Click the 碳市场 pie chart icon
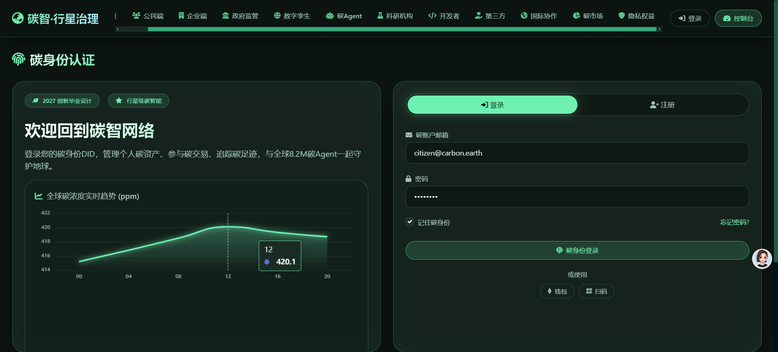Viewport: 778px width, 352px height. [x=576, y=15]
